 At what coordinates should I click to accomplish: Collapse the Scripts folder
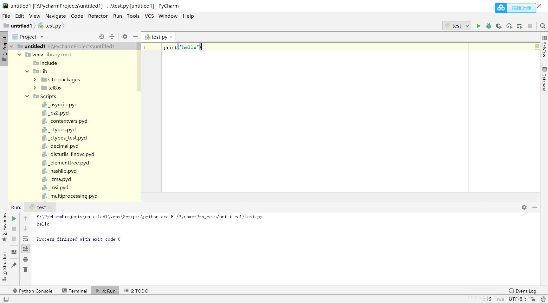click(27, 96)
